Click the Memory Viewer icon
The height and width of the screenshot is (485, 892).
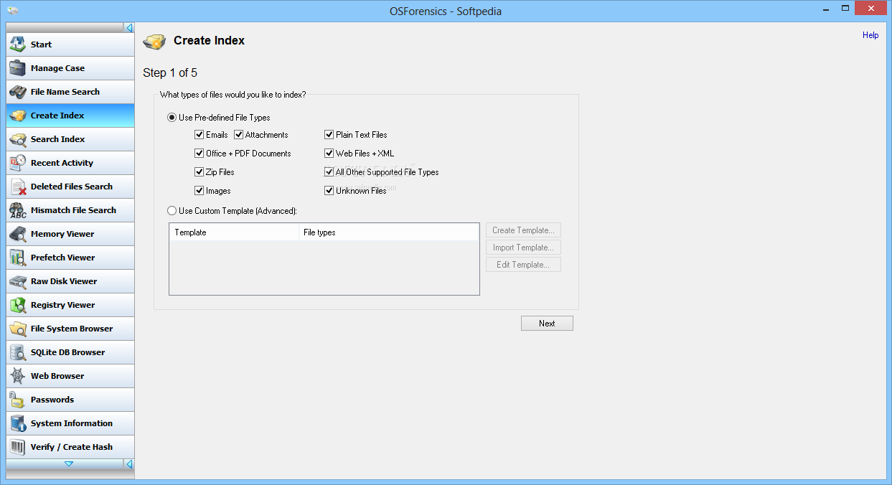(x=18, y=234)
